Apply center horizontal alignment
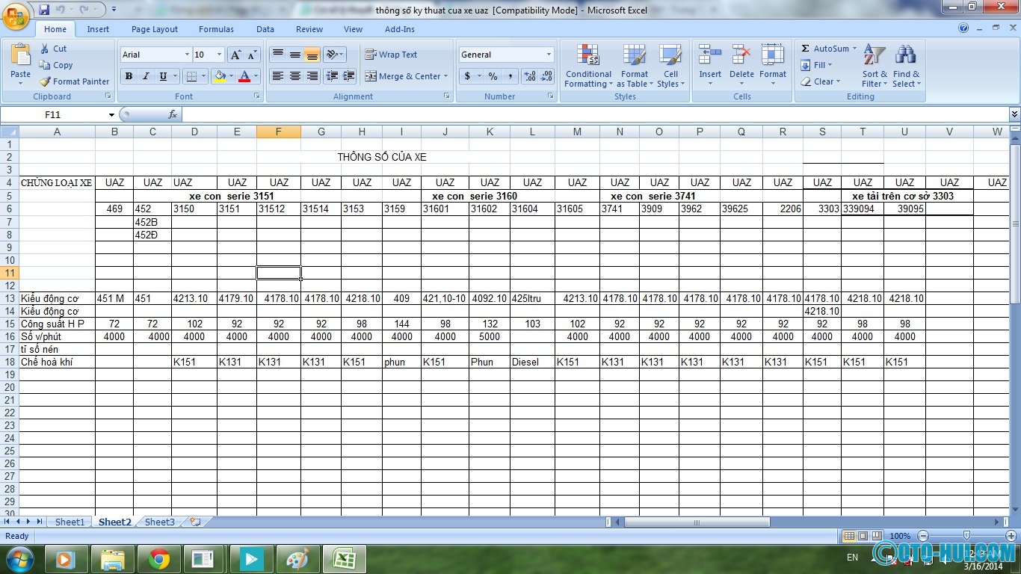Screen dimensions: 1021x574 pos(295,76)
